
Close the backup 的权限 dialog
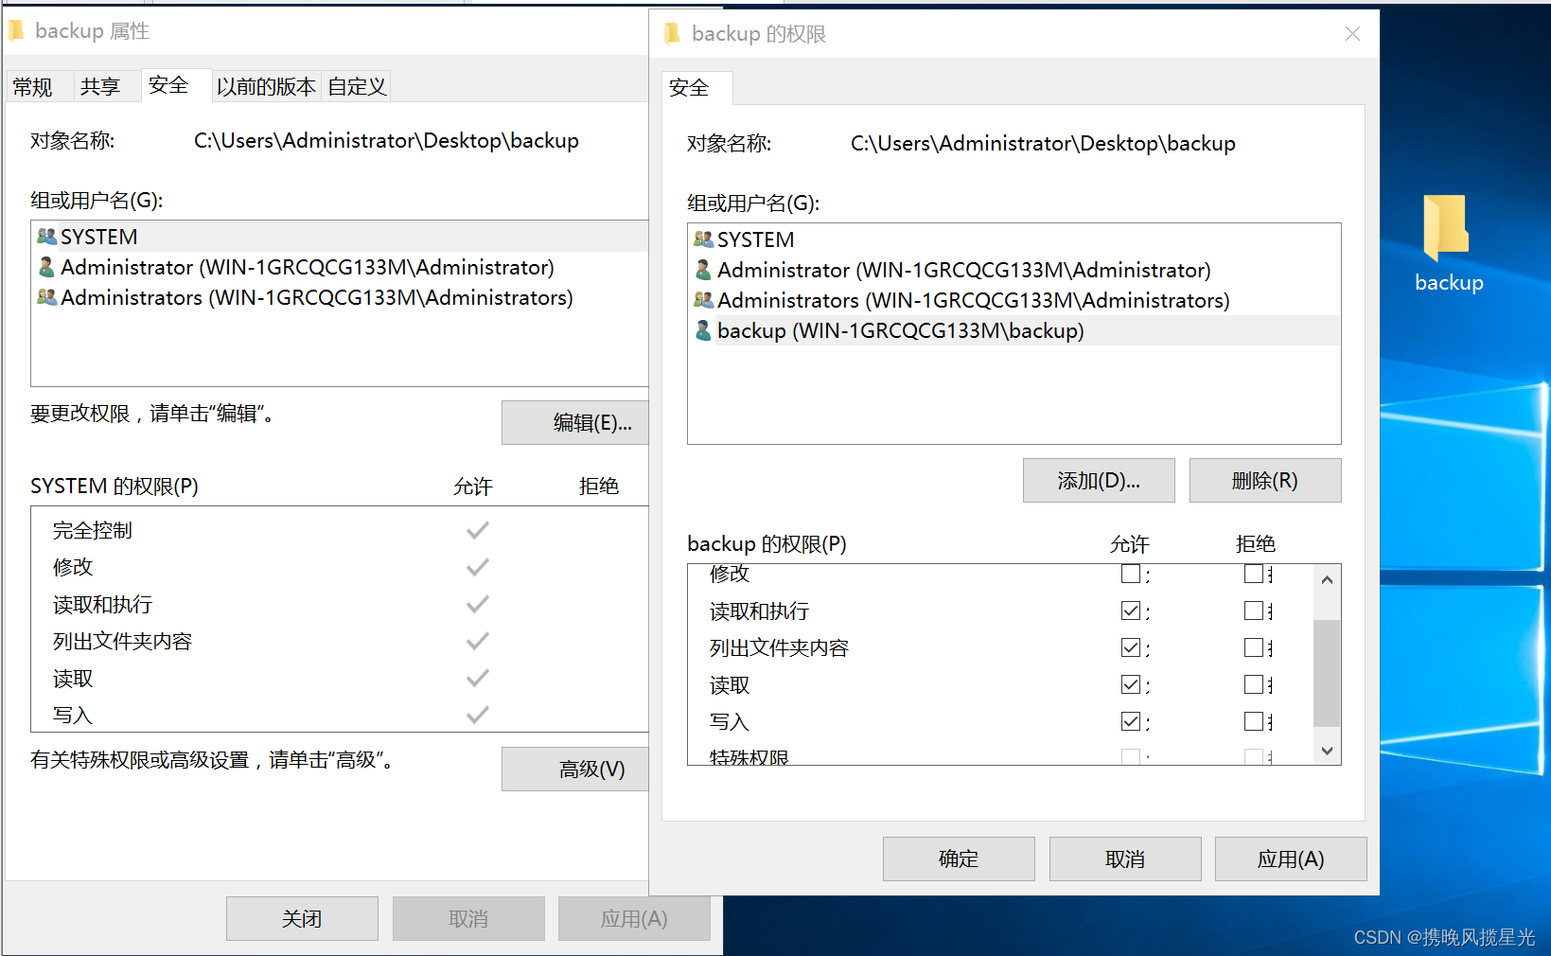pyautogui.click(x=1352, y=34)
